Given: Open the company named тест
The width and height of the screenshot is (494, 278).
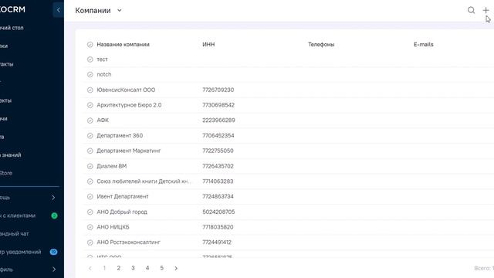Looking at the screenshot, I should [x=102, y=59].
